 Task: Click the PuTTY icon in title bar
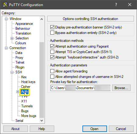click(x=5, y=5)
